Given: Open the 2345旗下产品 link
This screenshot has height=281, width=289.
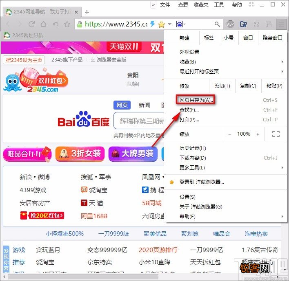Looking at the screenshot, I should click(x=67, y=60).
